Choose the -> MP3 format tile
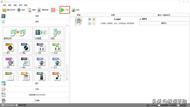Screen dimensions: 190x107 (10, 48)
